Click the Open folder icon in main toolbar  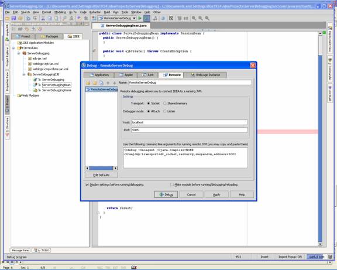pos(7,18)
